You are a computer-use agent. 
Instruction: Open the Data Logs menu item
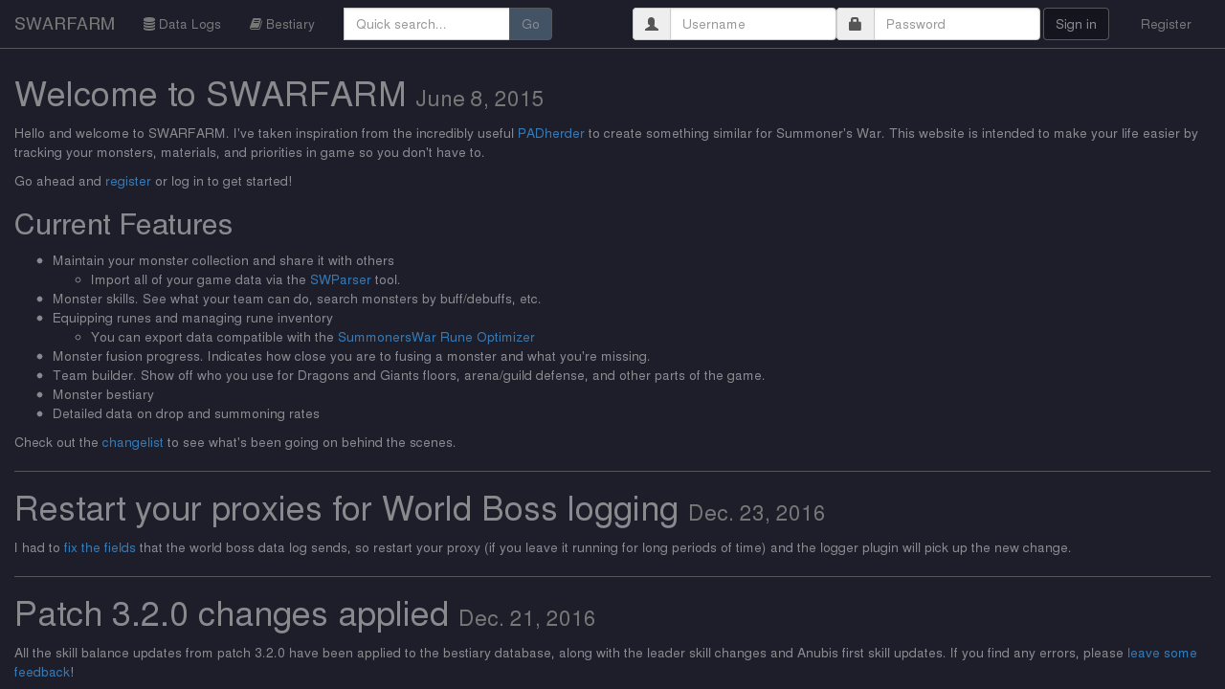tap(182, 24)
